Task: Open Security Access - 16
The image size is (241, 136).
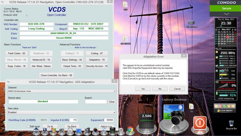Action: pyautogui.click(x=97, y=66)
